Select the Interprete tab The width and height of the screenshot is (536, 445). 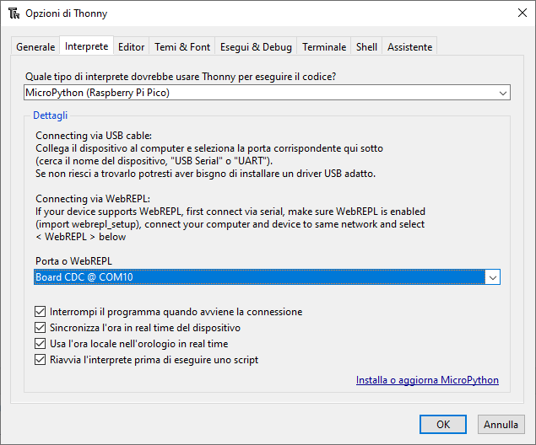86,46
